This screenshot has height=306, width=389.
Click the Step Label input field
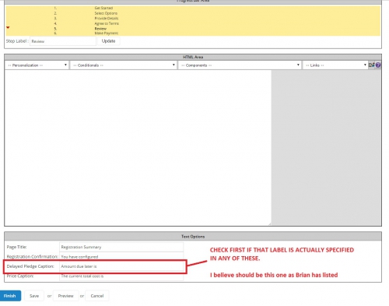click(63, 41)
